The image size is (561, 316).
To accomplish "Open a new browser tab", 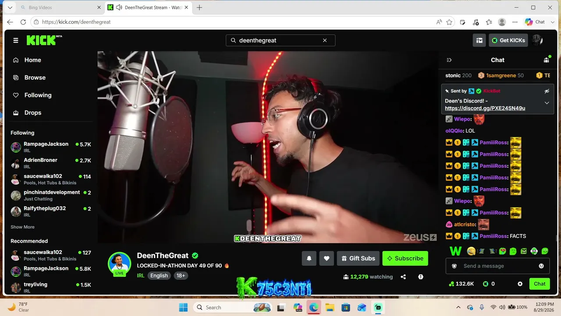I will pyautogui.click(x=199, y=7).
